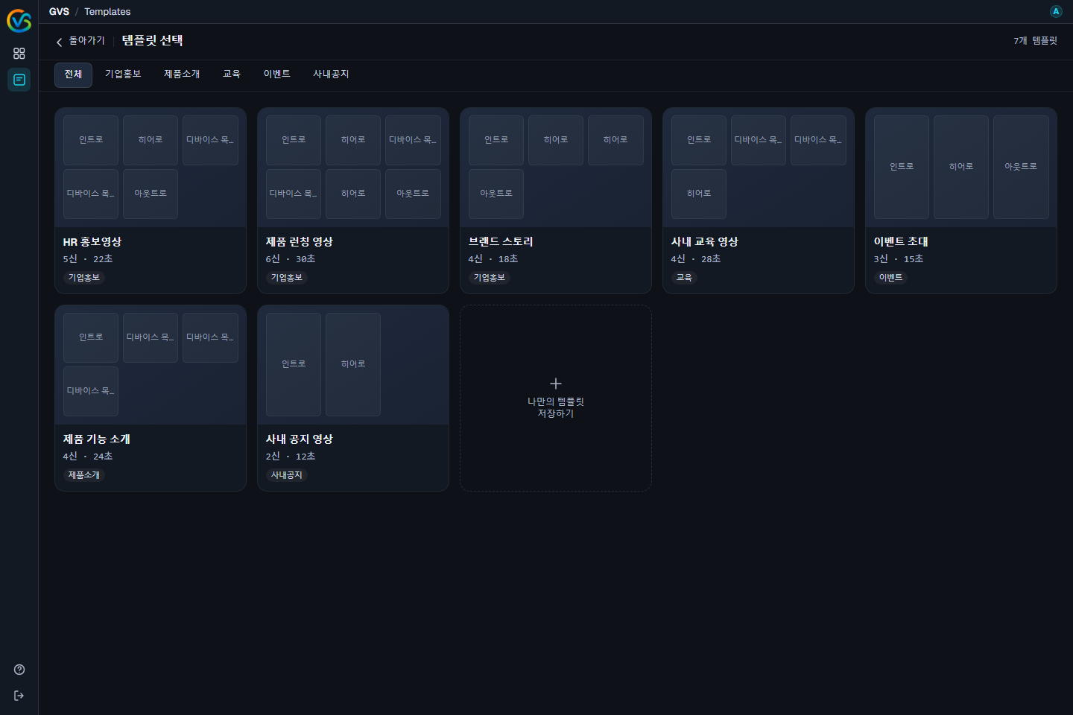Image resolution: width=1073 pixels, height=715 pixels.
Task: Open the 브랜드 스토리 template title
Action: [501, 242]
